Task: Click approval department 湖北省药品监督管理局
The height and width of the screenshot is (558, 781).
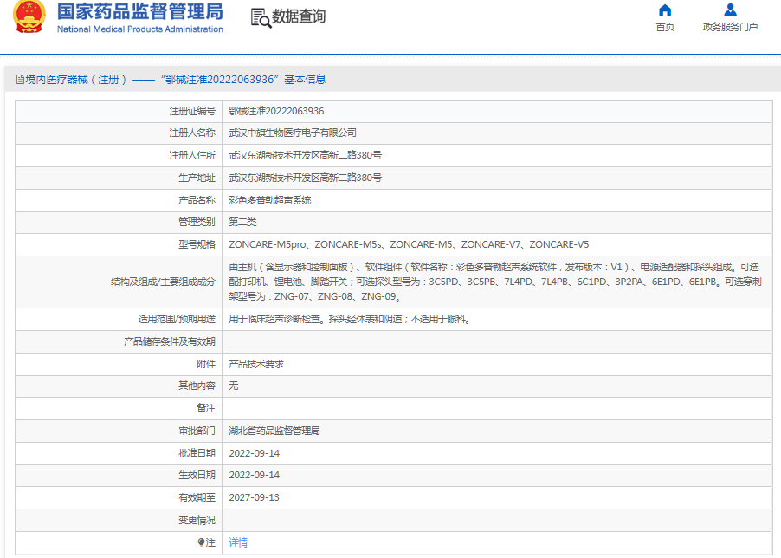Action: coord(274,431)
